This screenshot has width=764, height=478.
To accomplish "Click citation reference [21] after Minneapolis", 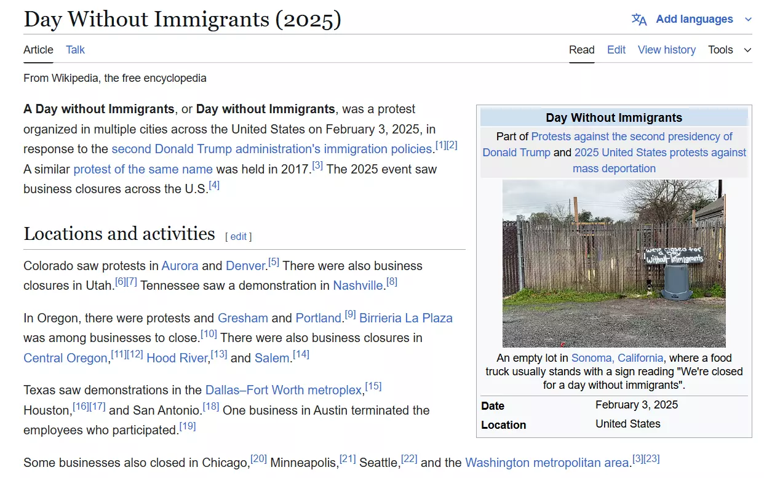I will tap(348, 458).
